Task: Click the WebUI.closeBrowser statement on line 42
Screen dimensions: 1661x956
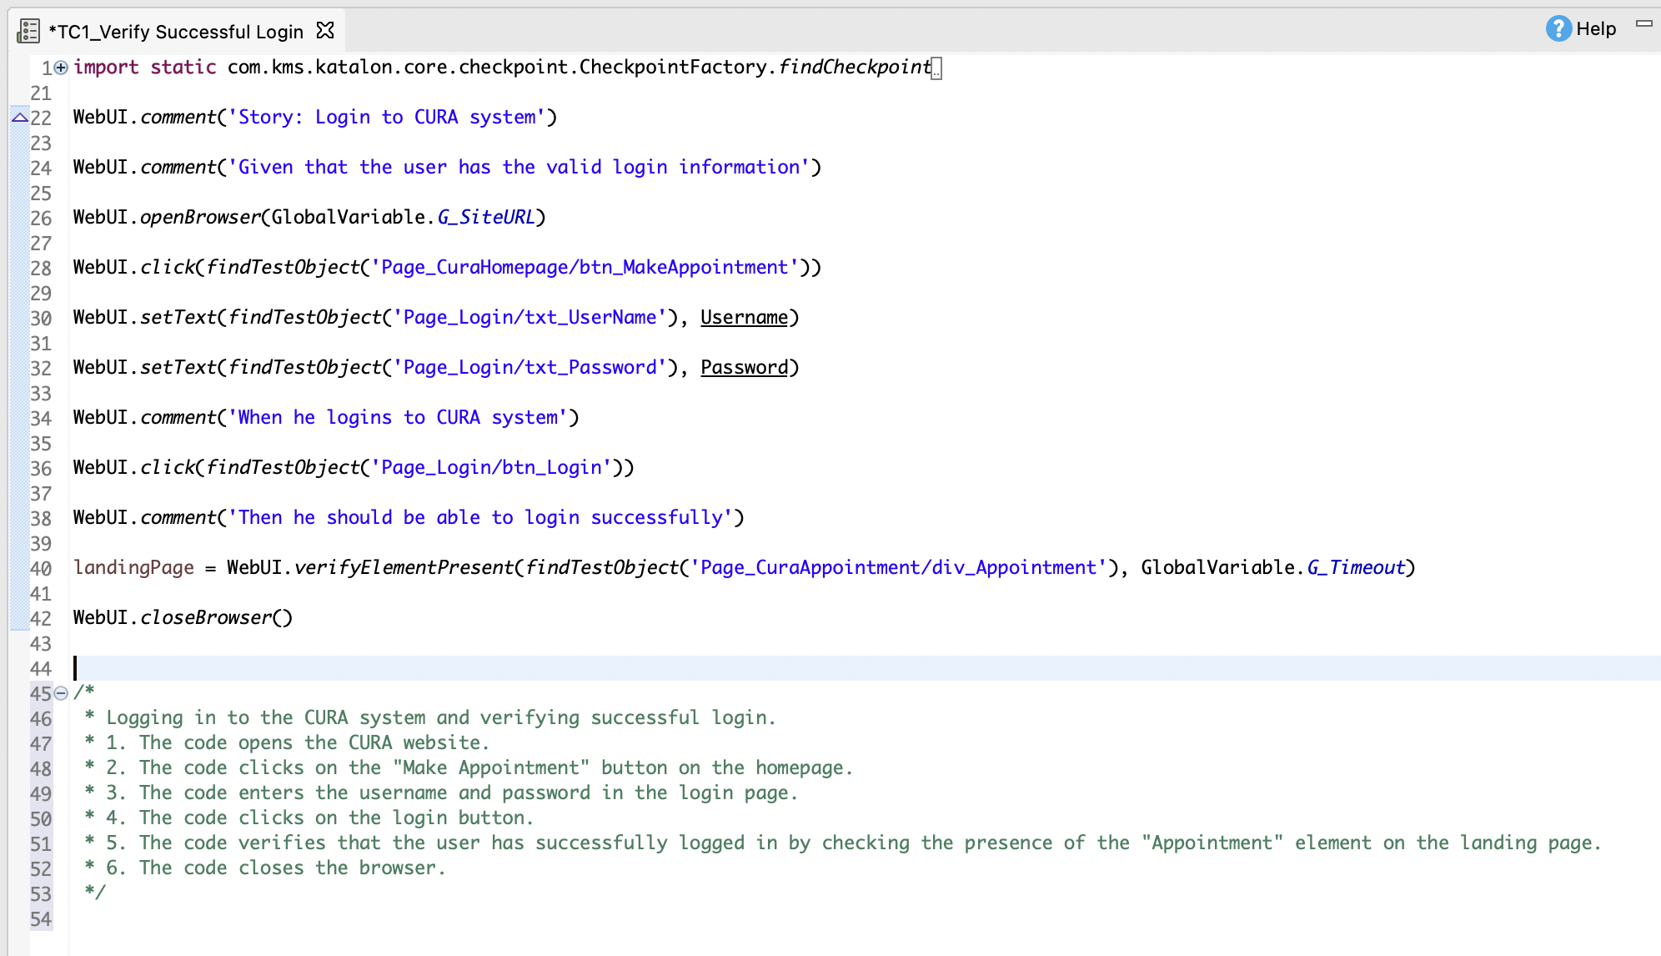Action: pyautogui.click(x=182, y=617)
